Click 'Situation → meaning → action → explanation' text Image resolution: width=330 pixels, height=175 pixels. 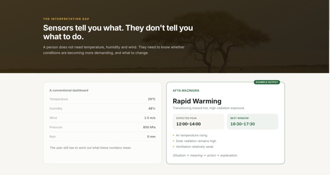[x=205, y=155]
